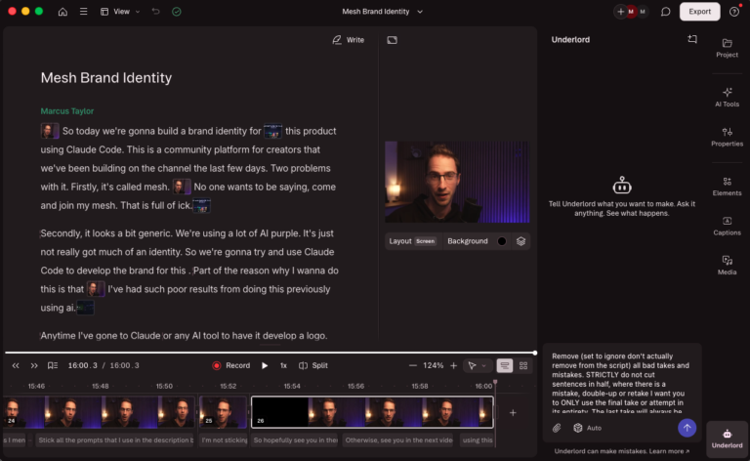Viewport: 750px width, 461px height.
Task: Click the Split clip tool
Action: point(312,365)
